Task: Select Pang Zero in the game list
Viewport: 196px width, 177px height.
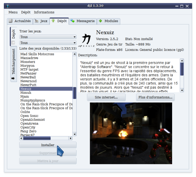Action: pyautogui.click(x=46, y=131)
